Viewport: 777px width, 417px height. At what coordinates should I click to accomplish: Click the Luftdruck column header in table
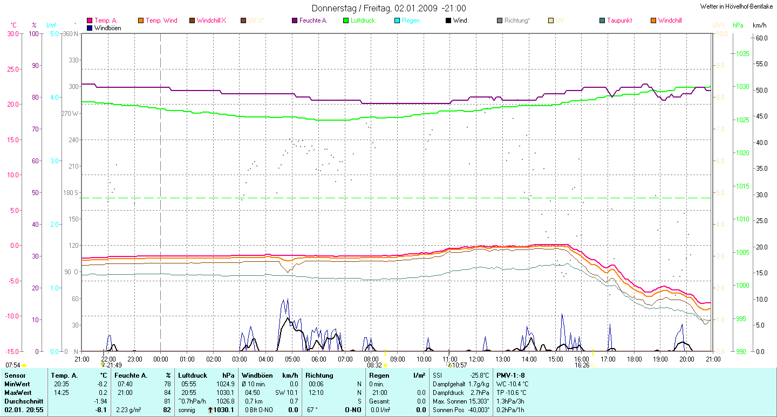point(193,375)
